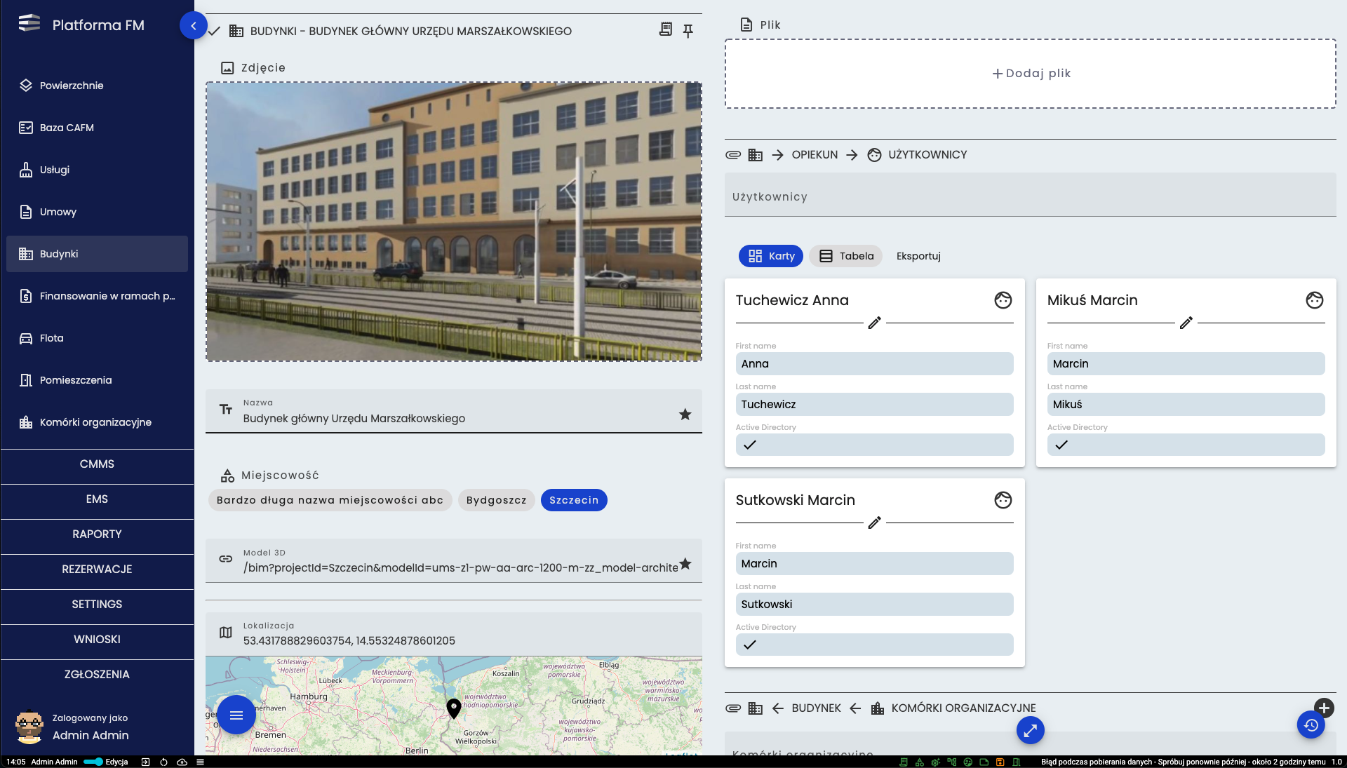The image size is (1347, 768).
Task: Expand the RAPORTY section
Action: click(x=97, y=534)
